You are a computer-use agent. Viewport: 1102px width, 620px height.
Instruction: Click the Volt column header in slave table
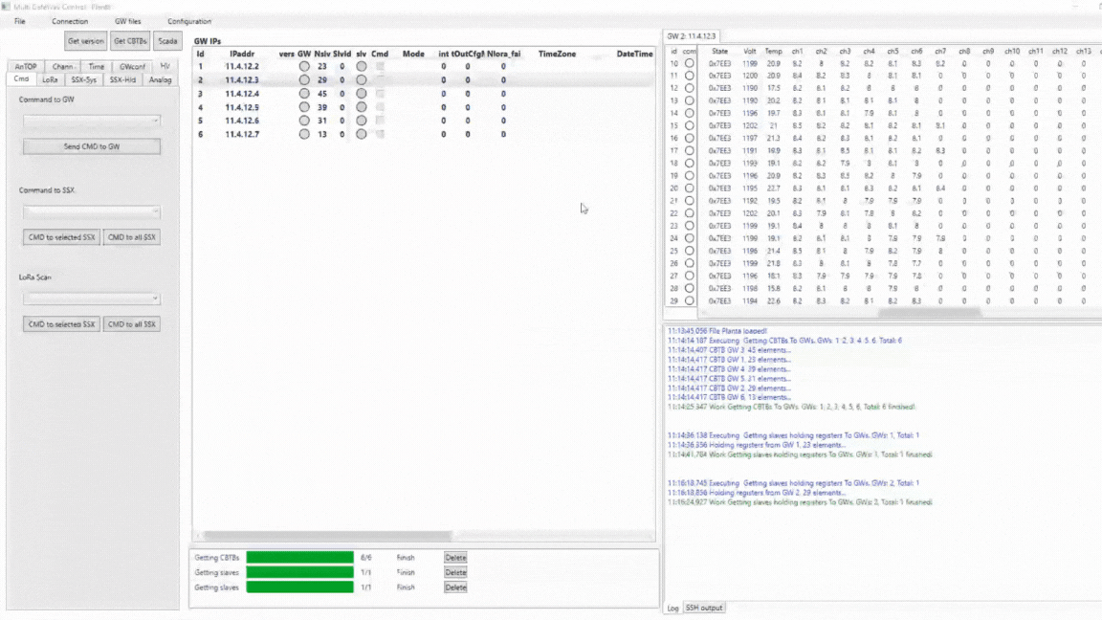click(x=750, y=52)
